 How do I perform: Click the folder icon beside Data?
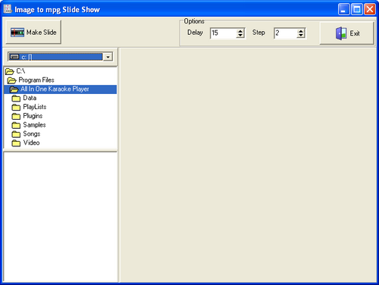click(x=16, y=99)
